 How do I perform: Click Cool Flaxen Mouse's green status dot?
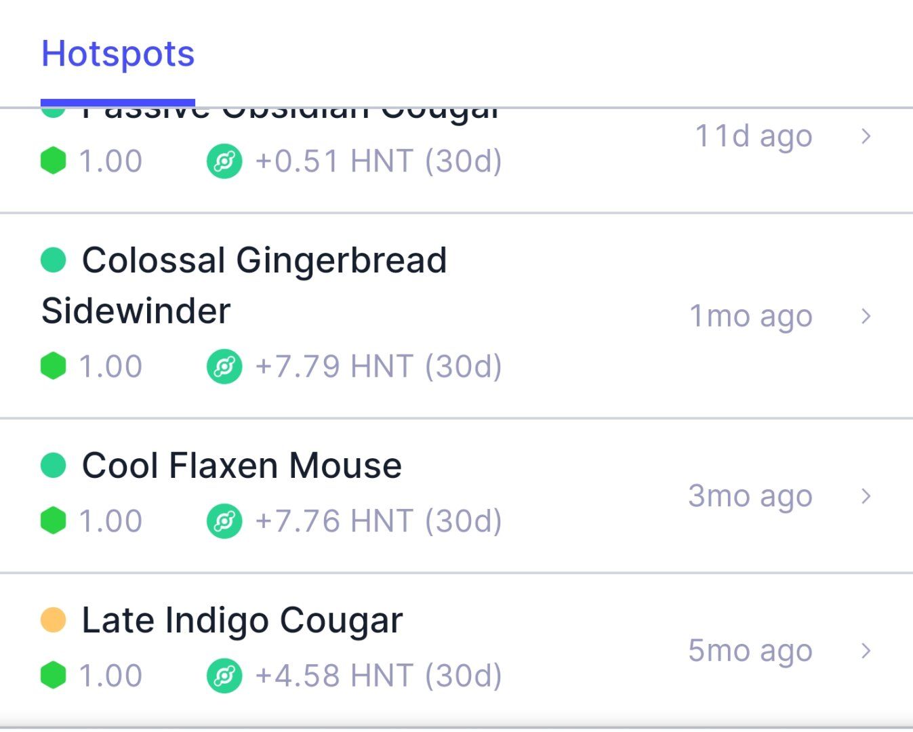pyautogui.click(x=54, y=466)
